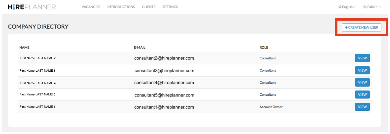Click the globe language icon
This screenshot has height=134, width=390.
pos(340,7)
